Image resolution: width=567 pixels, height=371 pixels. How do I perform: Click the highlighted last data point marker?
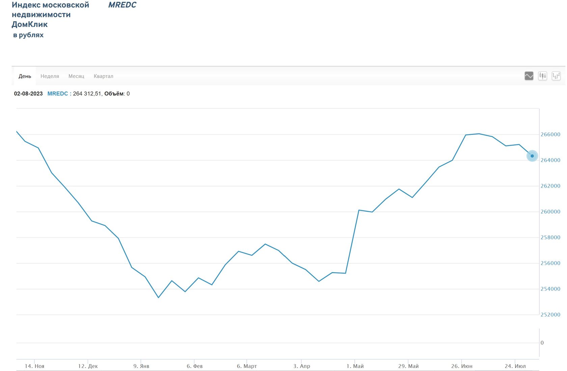tap(532, 156)
